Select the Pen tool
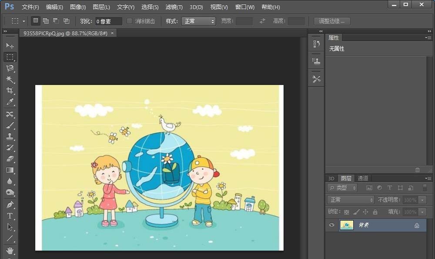 [10, 205]
